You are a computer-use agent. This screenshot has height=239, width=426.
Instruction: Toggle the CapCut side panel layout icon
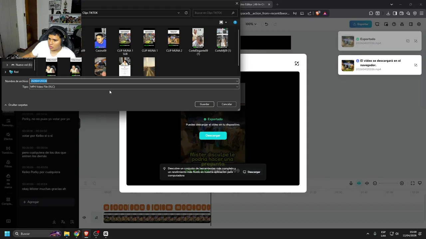pyautogui.click(x=411, y=24)
